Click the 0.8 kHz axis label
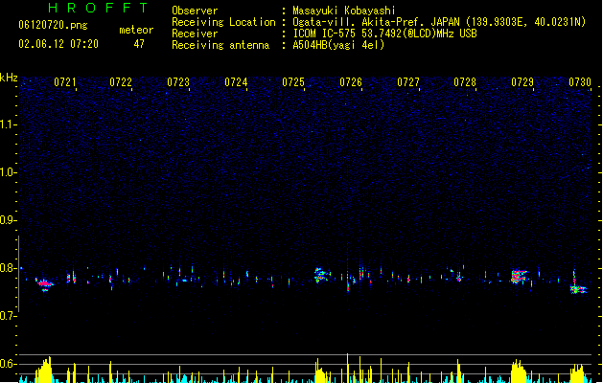 point(8,268)
